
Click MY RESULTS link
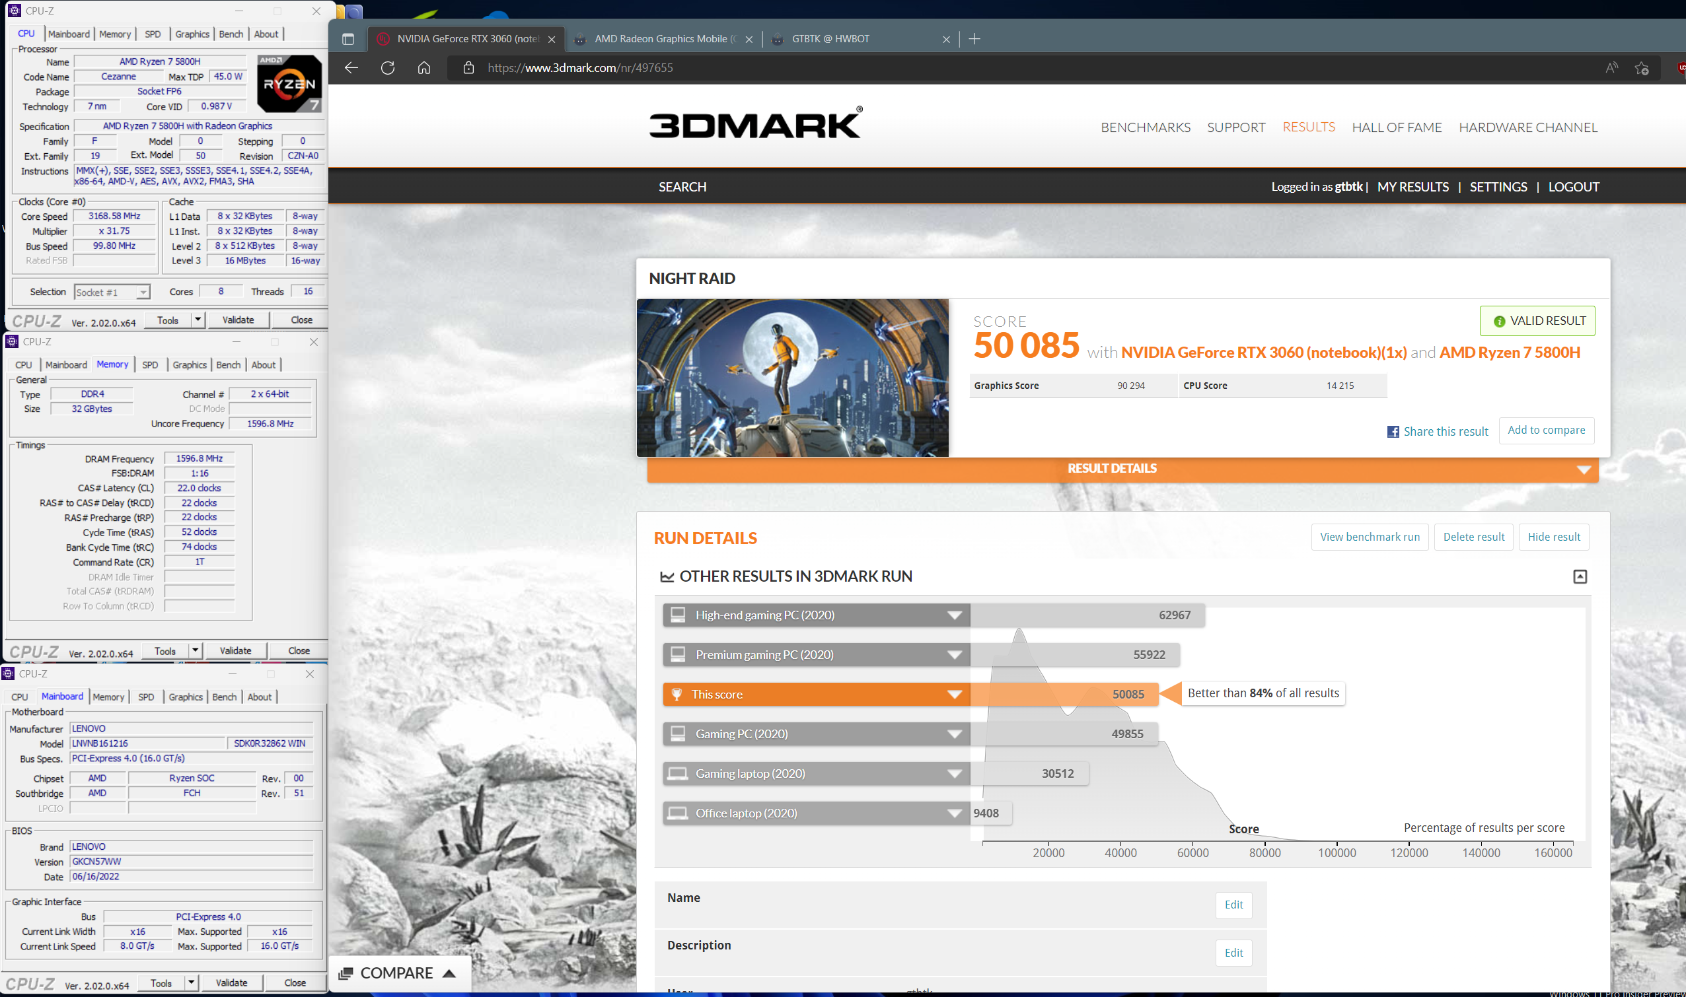coord(1412,187)
